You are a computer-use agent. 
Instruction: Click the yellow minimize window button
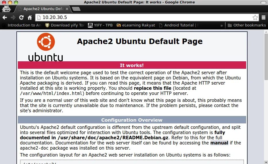click(10, 2)
